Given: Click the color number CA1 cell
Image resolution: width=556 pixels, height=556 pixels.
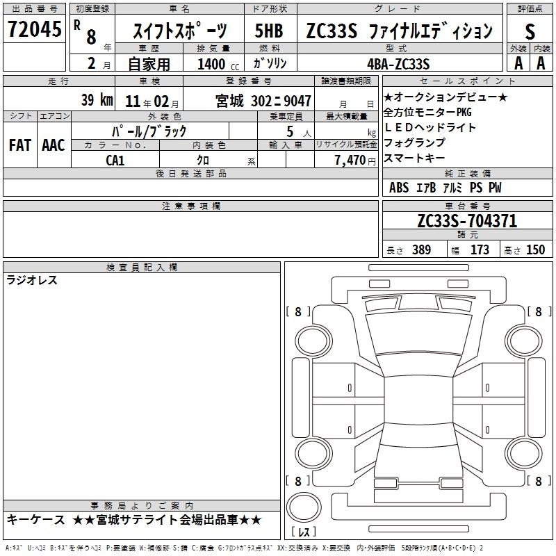Looking at the screenshot, I should point(115,160).
